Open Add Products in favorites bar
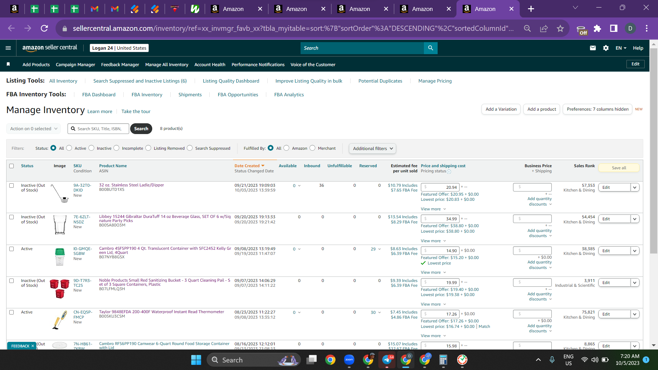This screenshot has height=370, width=658. click(36, 64)
